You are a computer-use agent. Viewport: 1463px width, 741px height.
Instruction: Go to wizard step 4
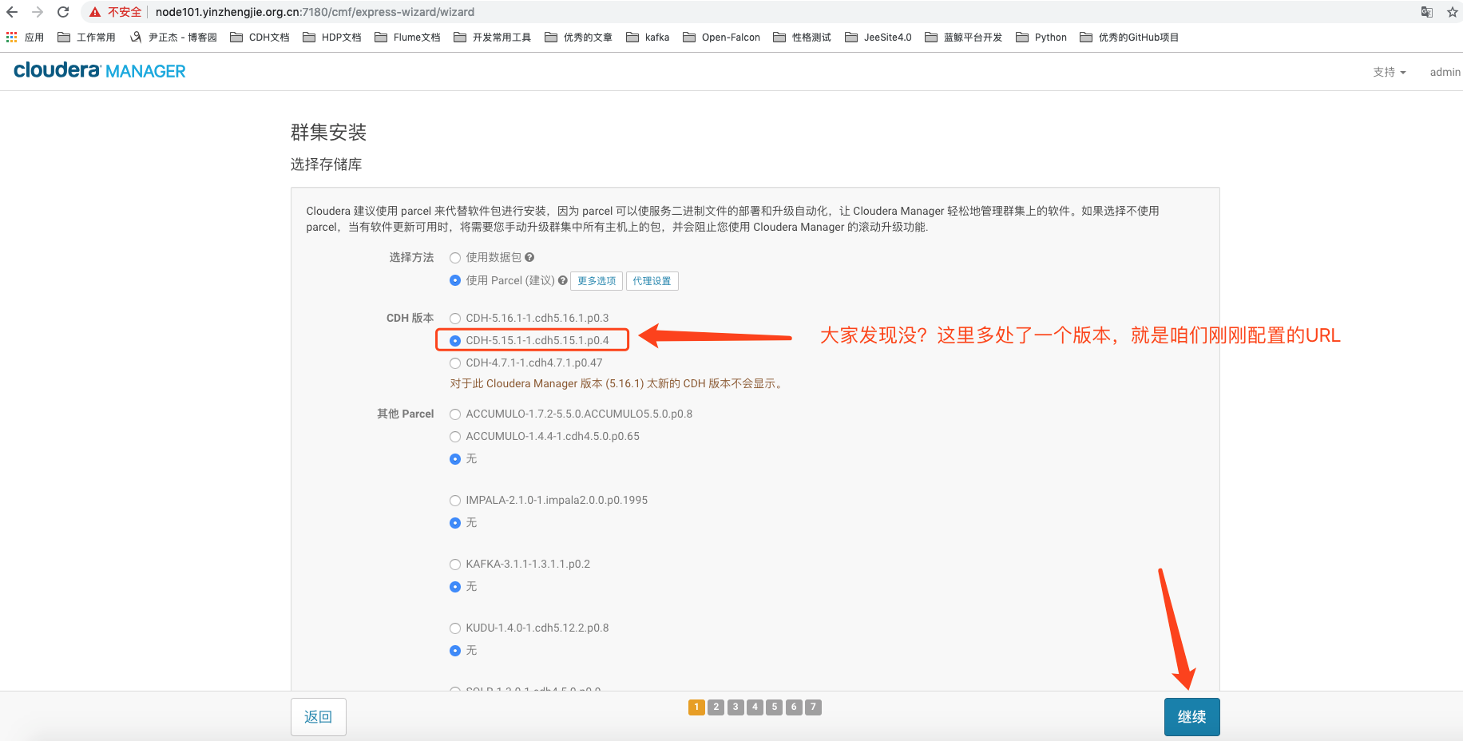pos(755,707)
